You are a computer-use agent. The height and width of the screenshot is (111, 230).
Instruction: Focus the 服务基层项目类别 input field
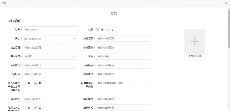click(123, 83)
